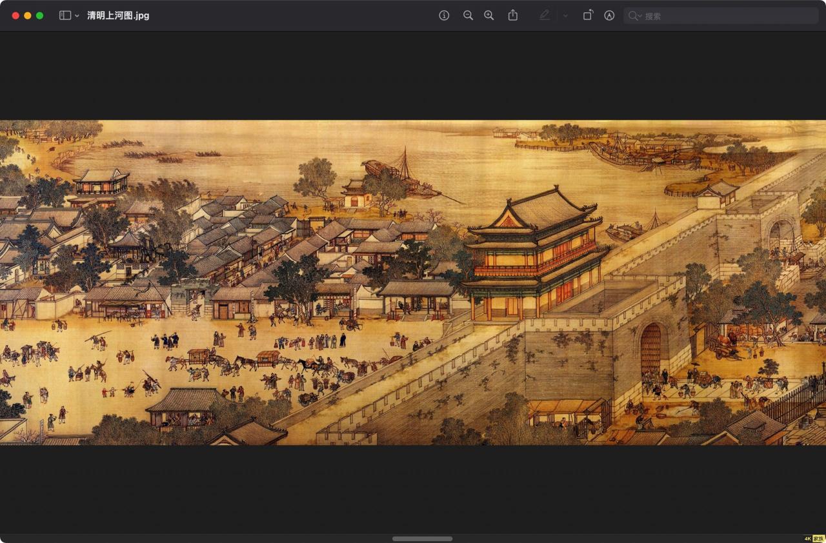Image resolution: width=826 pixels, height=543 pixels.
Task: Toggle the sidebar view button
Action: click(65, 15)
